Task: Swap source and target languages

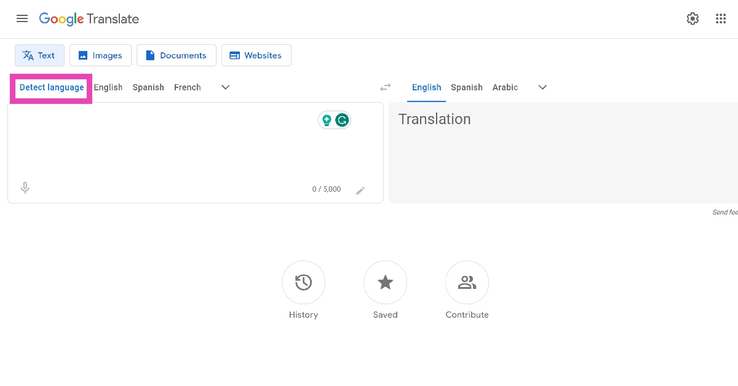Action: pyautogui.click(x=386, y=87)
